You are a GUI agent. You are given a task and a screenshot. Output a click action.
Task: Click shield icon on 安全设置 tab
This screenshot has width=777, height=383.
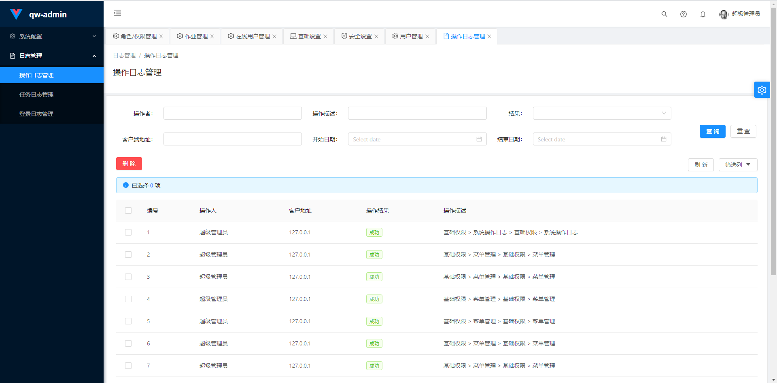[344, 36]
